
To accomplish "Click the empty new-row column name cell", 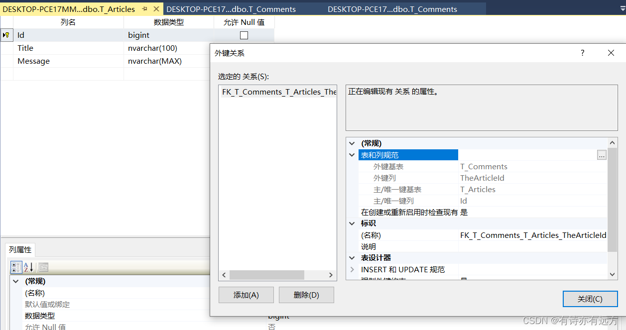I will [x=68, y=74].
